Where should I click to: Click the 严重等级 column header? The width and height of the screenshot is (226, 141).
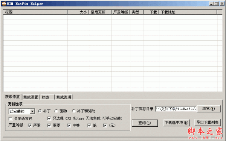pos(121,12)
